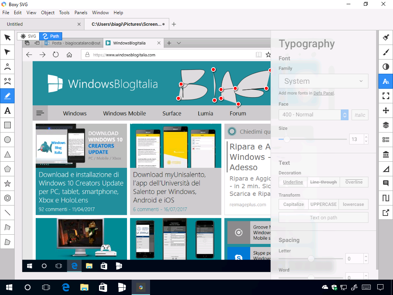Toggle lowercase text transform
The width and height of the screenshot is (393, 295).
tap(353, 204)
